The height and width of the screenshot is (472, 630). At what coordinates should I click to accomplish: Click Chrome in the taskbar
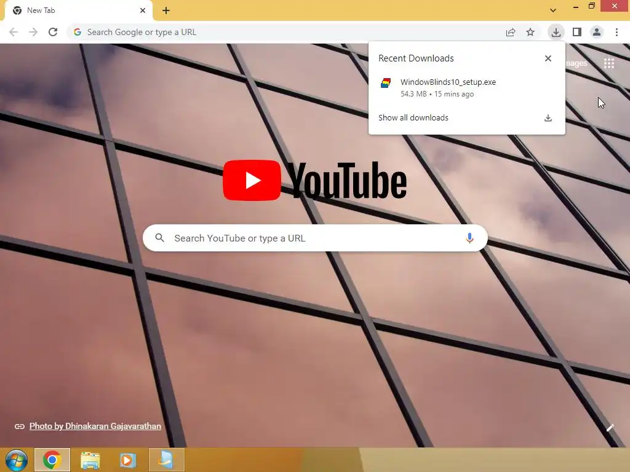(x=52, y=460)
